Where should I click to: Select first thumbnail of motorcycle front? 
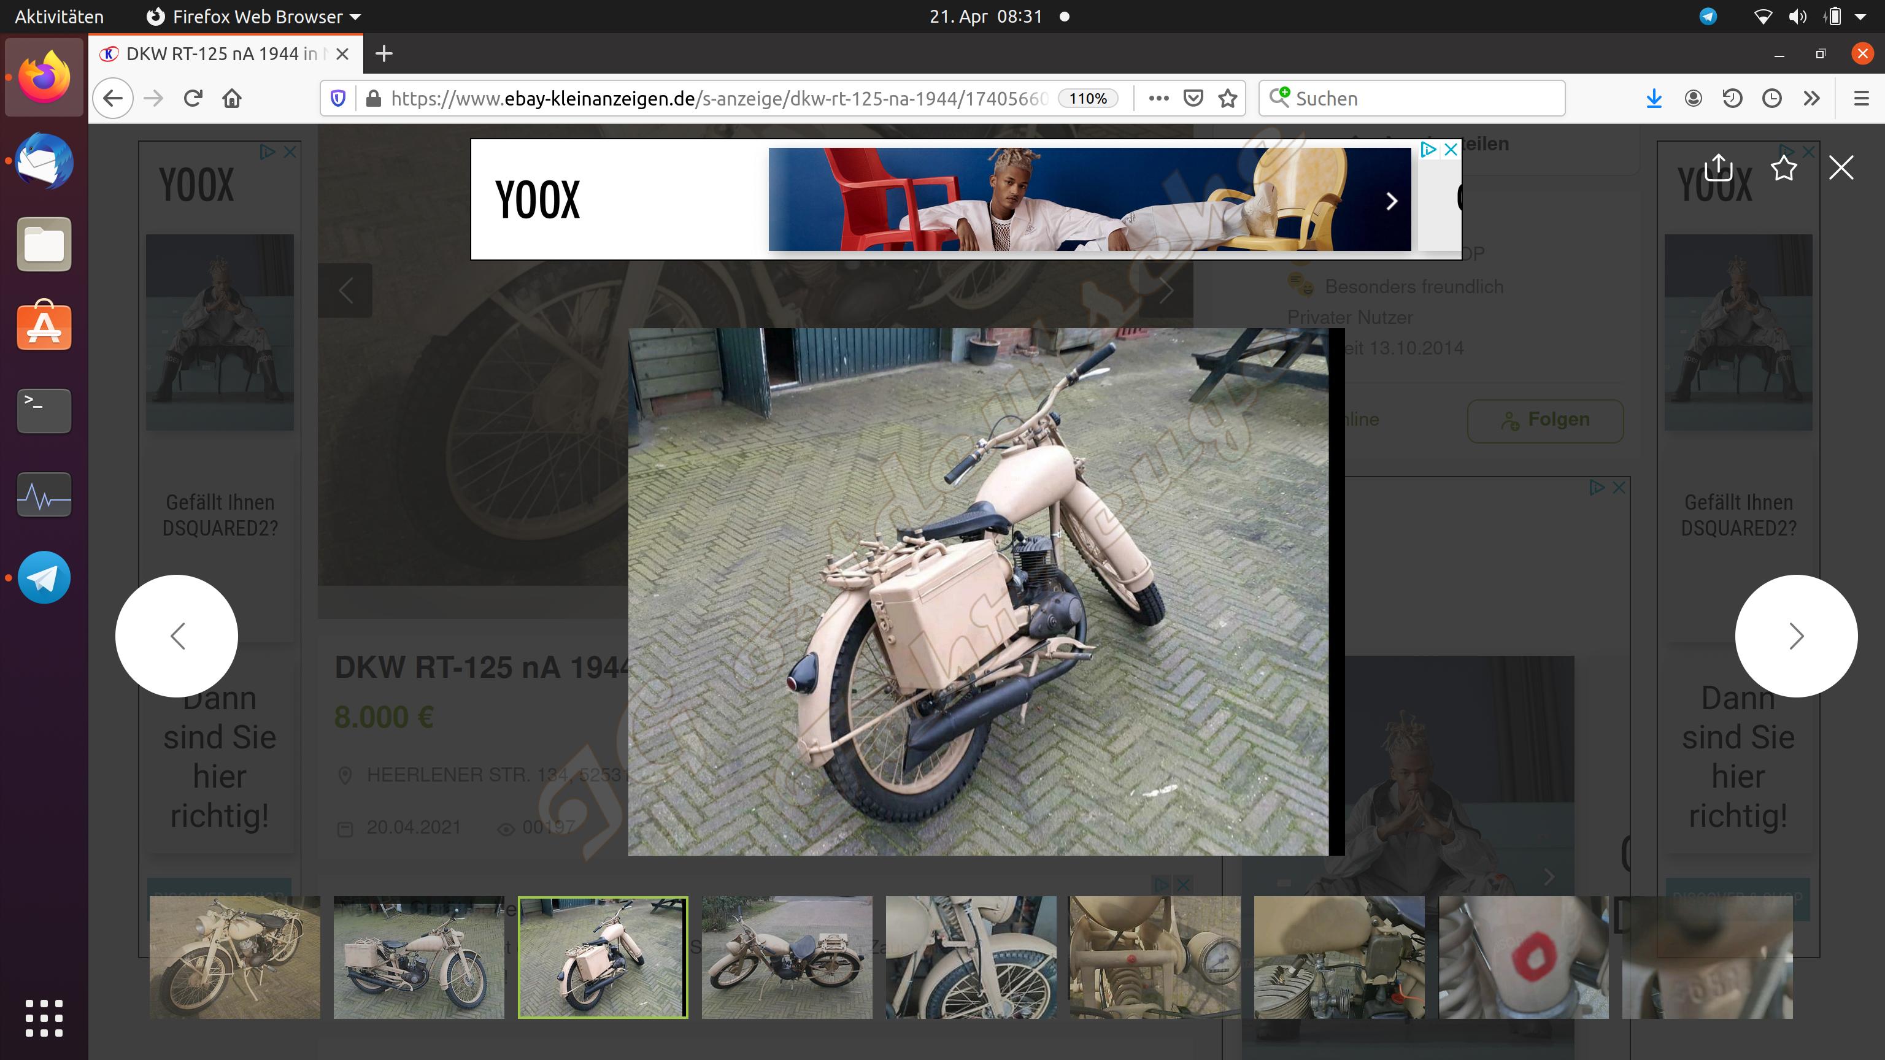coord(235,957)
